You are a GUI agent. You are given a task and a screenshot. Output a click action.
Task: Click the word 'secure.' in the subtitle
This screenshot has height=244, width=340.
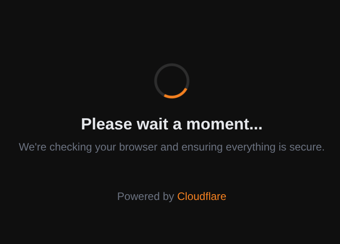pyautogui.click(x=307, y=147)
